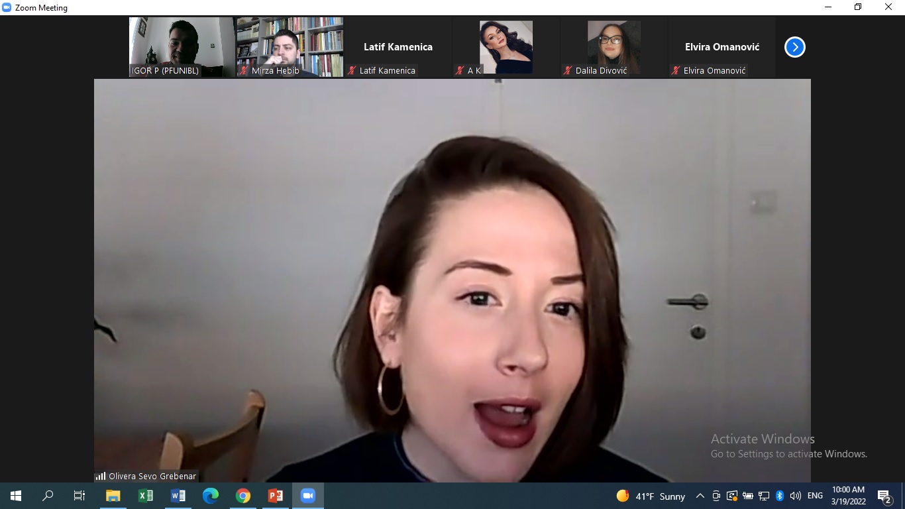Click the Bluetooth tray icon

coord(780,496)
